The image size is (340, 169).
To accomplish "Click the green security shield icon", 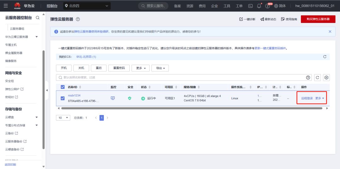I will [x=129, y=98].
